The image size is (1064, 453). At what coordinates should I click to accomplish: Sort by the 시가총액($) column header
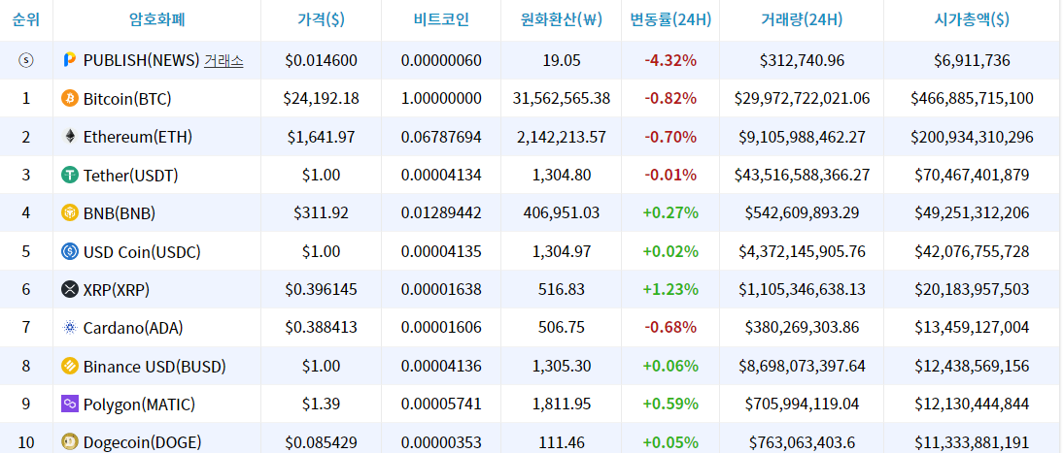pyautogui.click(x=972, y=19)
